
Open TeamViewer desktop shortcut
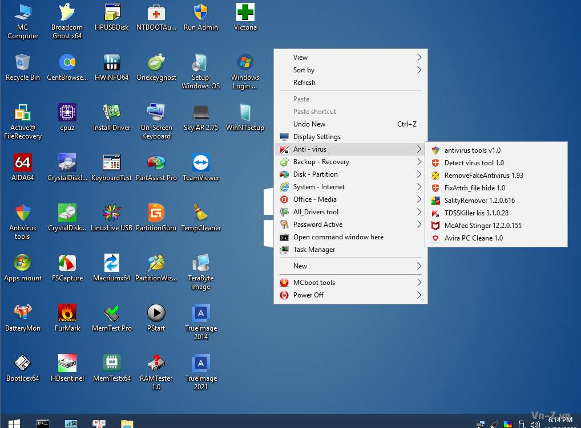pos(201,168)
